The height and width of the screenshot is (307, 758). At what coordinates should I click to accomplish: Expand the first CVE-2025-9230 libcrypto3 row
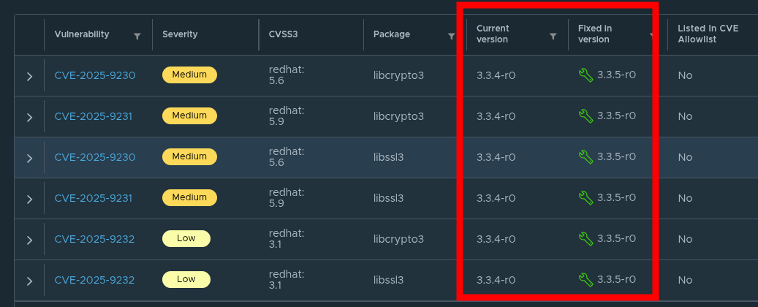pyautogui.click(x=29, y=77)
